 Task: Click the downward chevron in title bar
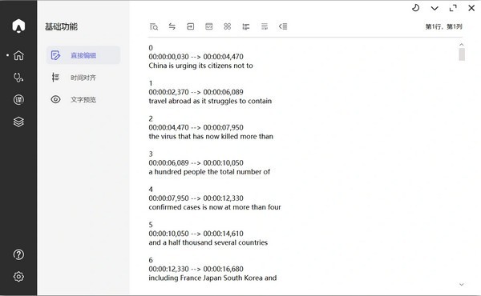(x=435, y=8)
